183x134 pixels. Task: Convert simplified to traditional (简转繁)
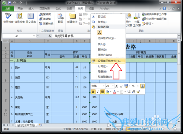pos(45,19)
